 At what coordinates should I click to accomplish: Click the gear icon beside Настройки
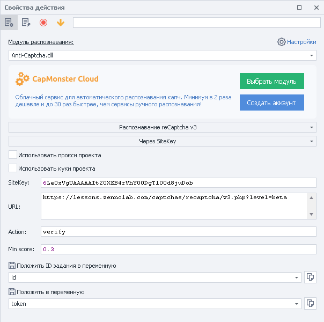click(x=281, y=42)
